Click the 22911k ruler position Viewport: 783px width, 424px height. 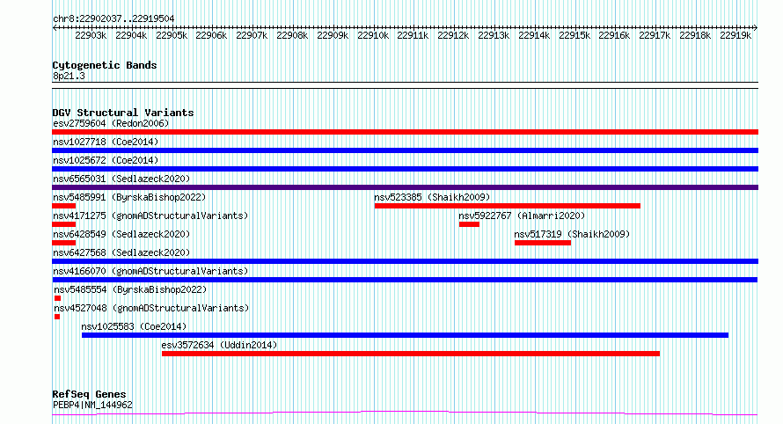413,35
